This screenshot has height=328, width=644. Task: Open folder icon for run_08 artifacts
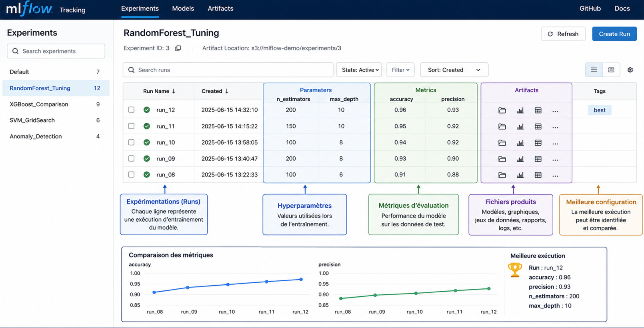(502, 175)
